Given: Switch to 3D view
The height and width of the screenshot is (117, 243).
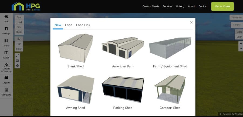Looking at the screenshot, I should (x=19, y=39).
